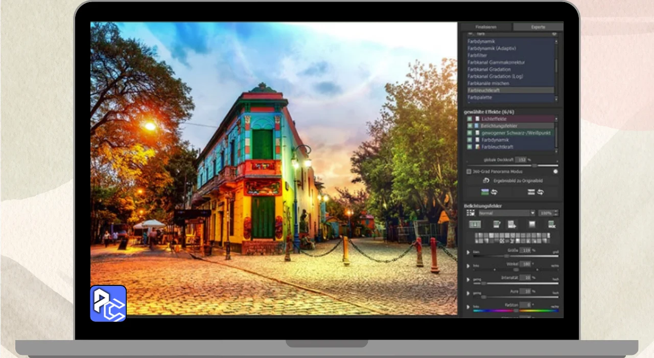Click the round icon beside Panorama Modus
Viewport: 654px width, 358px height.
tap(555, 172)
